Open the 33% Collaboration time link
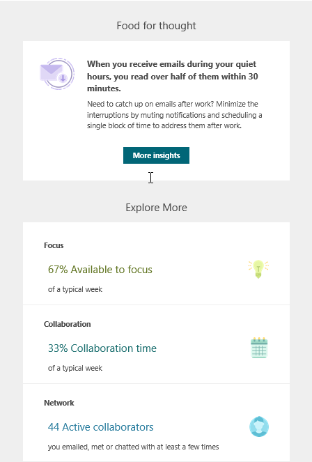The image size is (312, 462). pos(102,348)
